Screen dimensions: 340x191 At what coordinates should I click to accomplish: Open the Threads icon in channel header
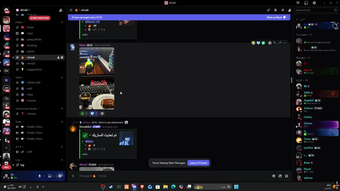click(268, 10)
